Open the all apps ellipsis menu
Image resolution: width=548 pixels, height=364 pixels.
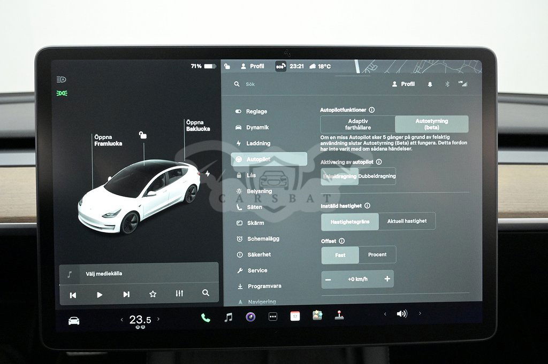(273, 317)
